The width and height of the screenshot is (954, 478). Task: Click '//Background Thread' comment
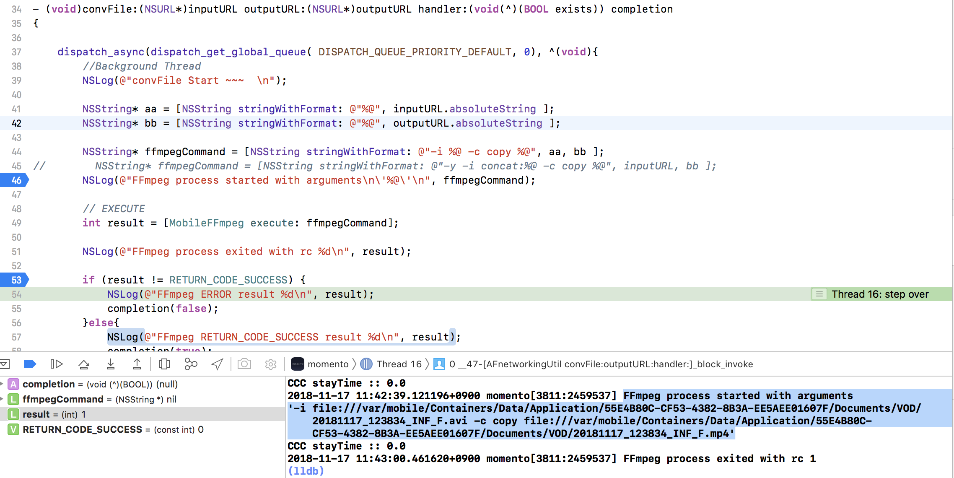[142, 66]
